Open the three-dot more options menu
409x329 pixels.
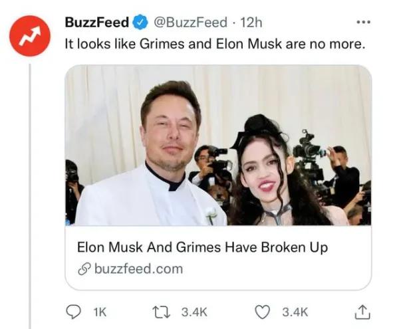362,22
